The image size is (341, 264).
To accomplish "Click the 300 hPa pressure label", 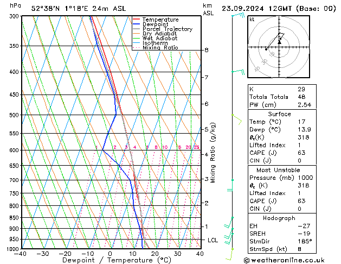I will point(15,16).
